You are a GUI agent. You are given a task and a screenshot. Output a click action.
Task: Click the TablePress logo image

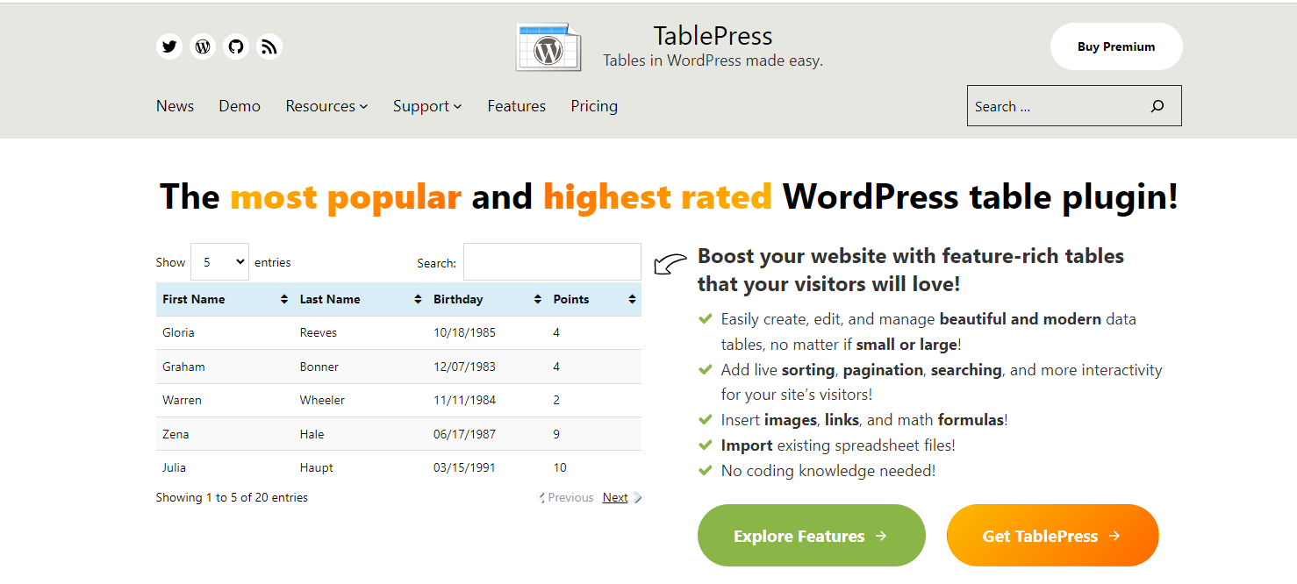pos(548,47)
